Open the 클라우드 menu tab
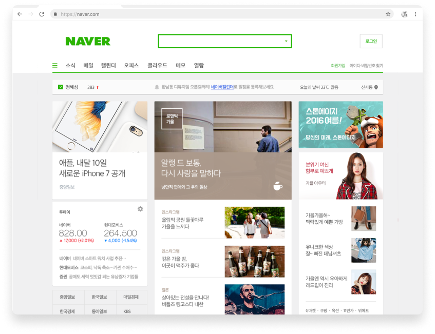 (x=157, y=65)
